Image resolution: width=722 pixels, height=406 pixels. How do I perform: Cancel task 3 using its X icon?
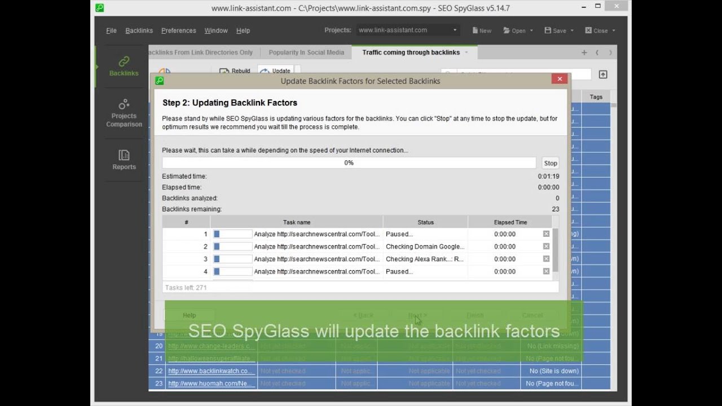pyautogui.click(x=546, y=259)
